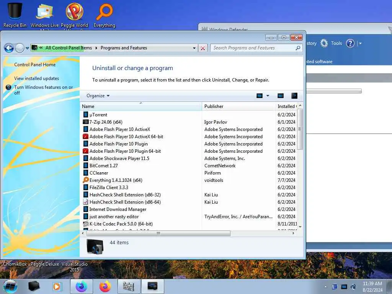Expand the arrow after All Control Panel Items
The width and height of the screenshot is (392, 294).
click(x=96, y=48)
